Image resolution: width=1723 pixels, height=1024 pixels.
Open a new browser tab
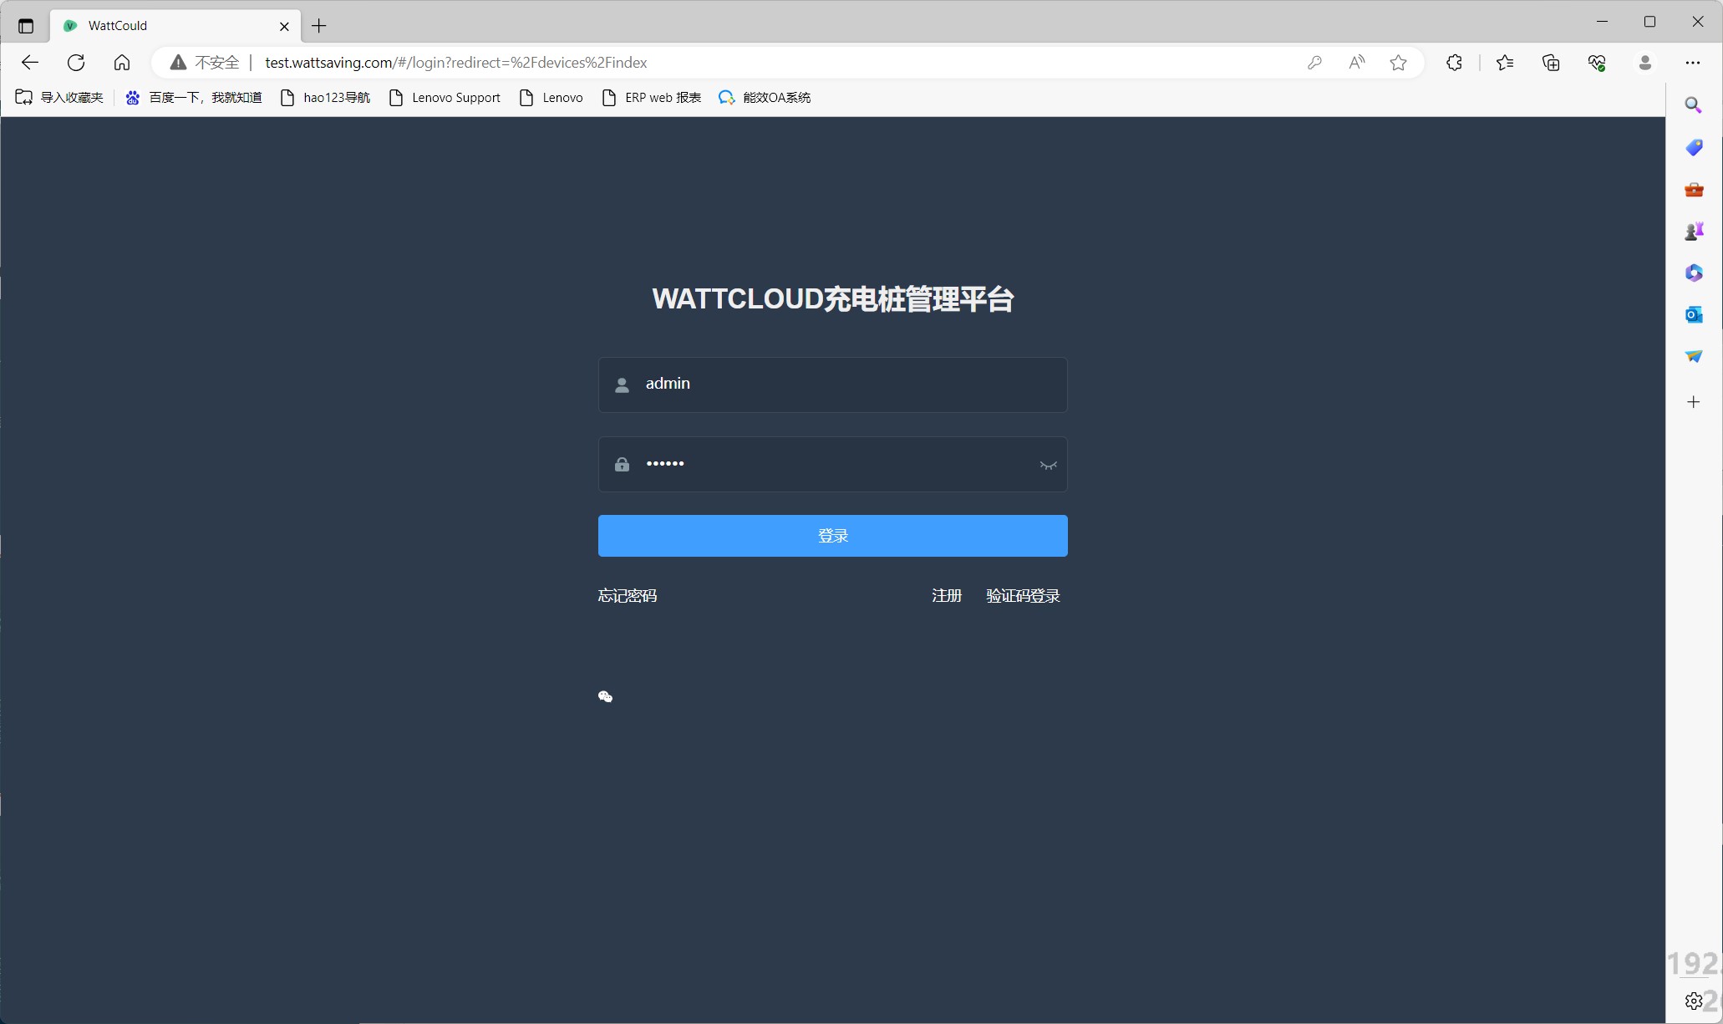(x=319, y=26)
